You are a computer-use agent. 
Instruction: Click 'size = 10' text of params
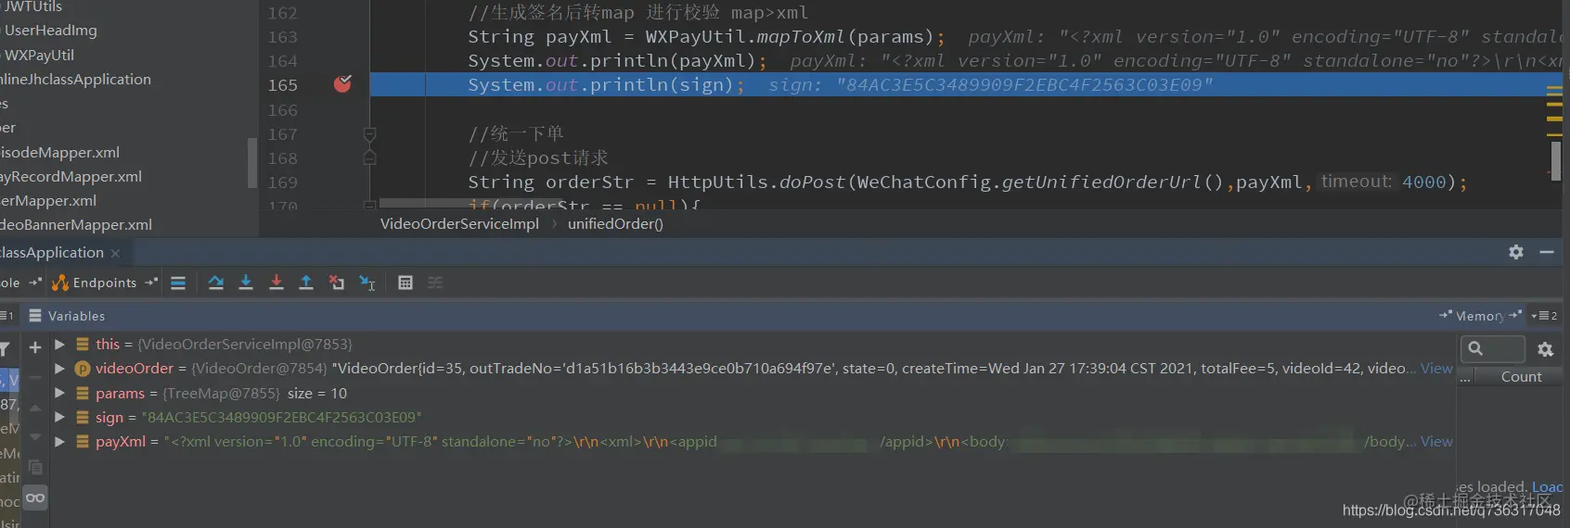pos(317,393)
